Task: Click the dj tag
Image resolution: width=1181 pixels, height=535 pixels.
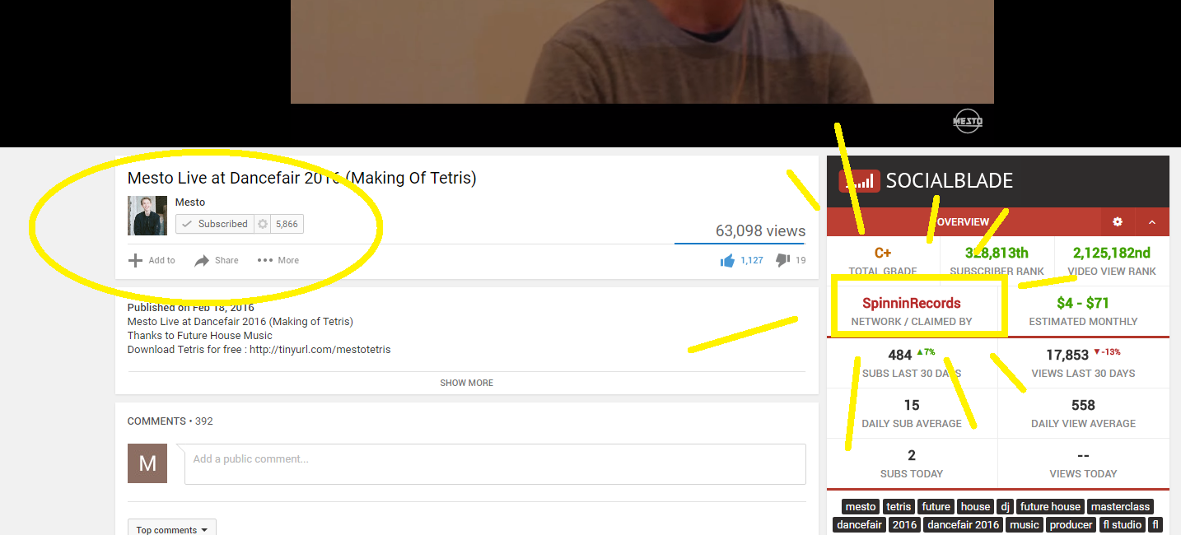Action: (1005, 507)
